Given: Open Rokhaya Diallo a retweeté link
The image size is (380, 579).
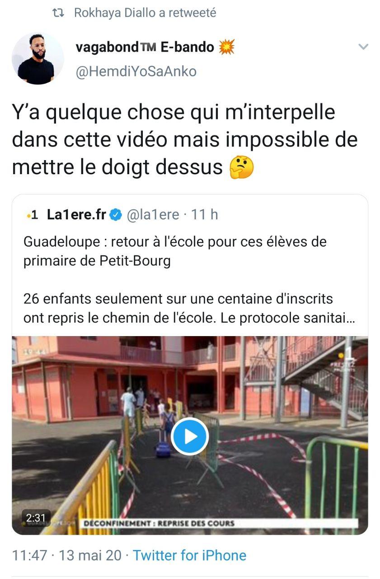Looking at the screenshot, I should click(x=145, y=13).
